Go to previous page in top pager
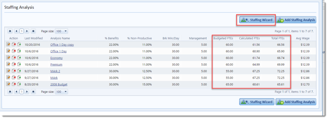This screenshot has height=119, width=328. tap(17, 31)
